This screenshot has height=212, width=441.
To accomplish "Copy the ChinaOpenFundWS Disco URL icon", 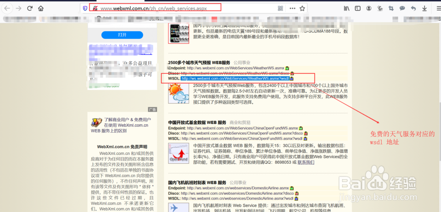I will (306, 133).
